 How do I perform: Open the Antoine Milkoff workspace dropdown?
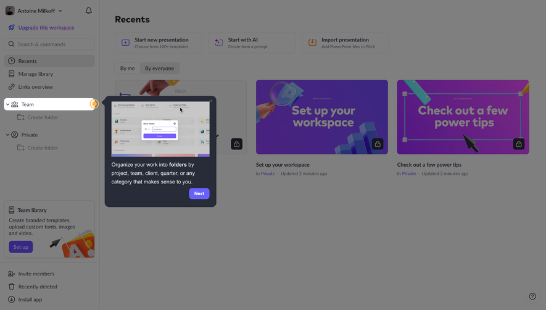tap(60, 11)
